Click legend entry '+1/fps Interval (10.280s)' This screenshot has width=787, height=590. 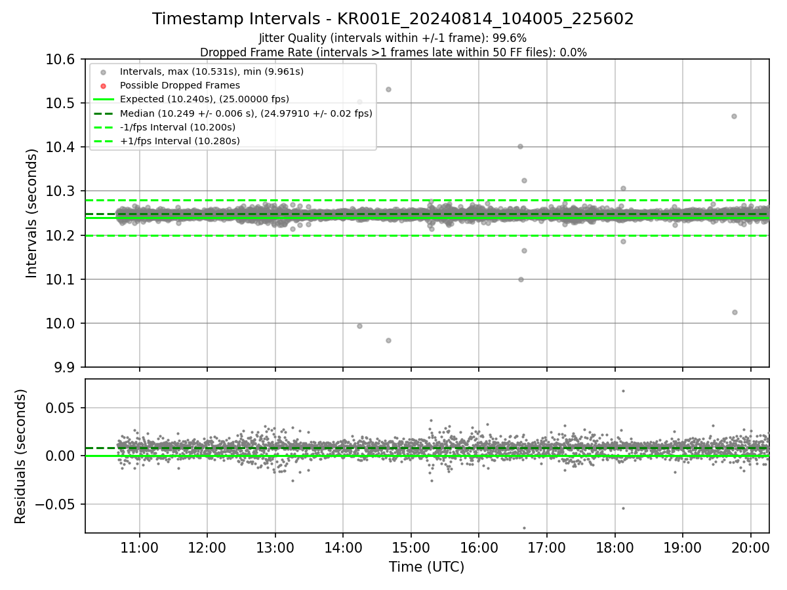(180, 141)
